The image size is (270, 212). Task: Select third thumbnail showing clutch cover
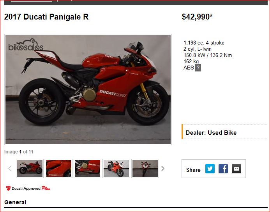[x=88, y=168]
